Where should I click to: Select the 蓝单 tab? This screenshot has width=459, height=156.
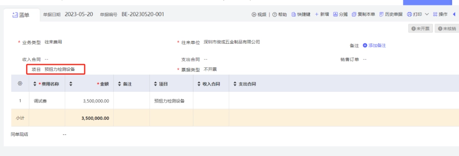[21, 15]
